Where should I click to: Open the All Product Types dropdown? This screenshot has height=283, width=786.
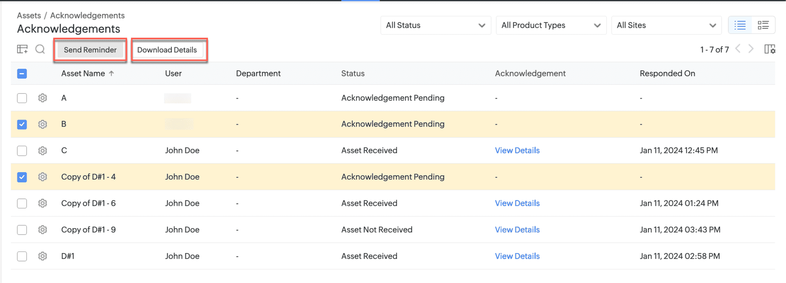click(551, 25)
